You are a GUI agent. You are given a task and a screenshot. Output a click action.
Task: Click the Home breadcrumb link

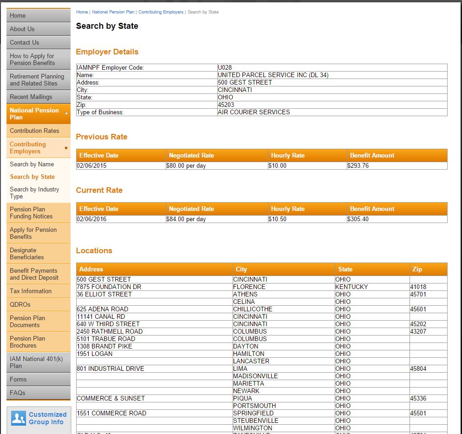click(x=82, y=12)
